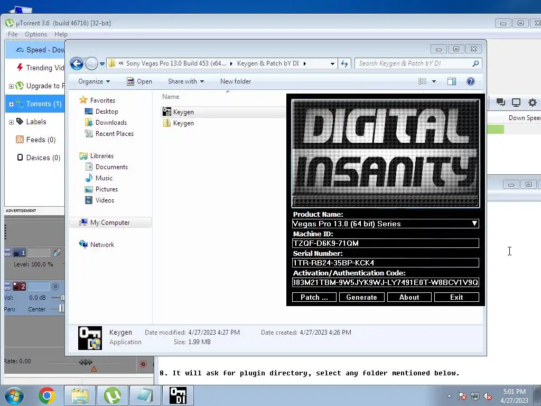
Task: Open the view options dropdown arrow
Action: coord(434,81)
